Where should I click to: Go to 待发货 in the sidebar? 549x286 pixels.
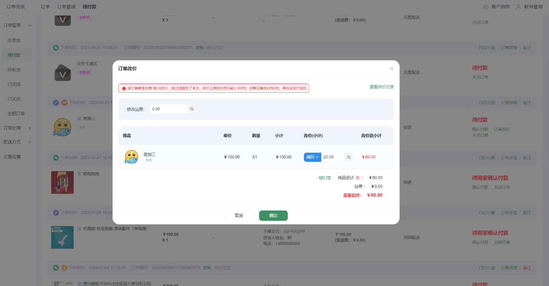(x=14, y=40)
